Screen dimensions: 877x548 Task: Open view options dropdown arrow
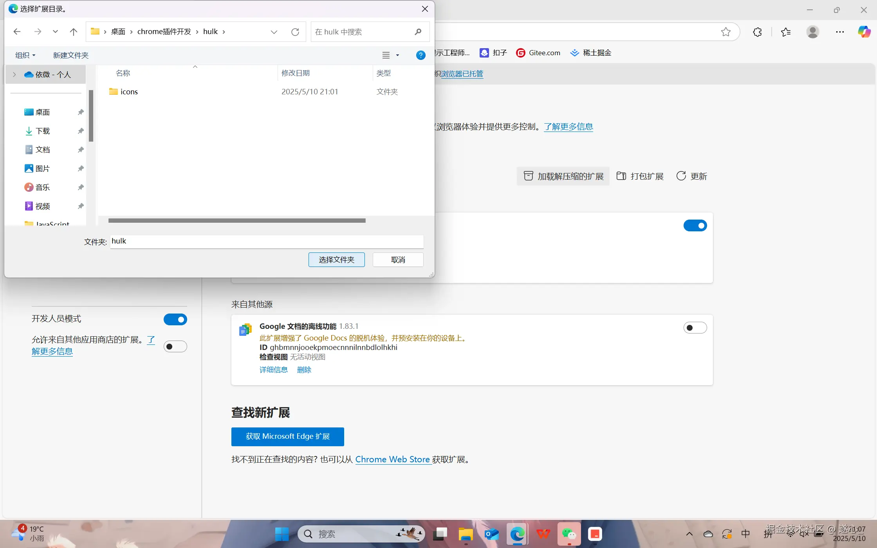[397, 55]
